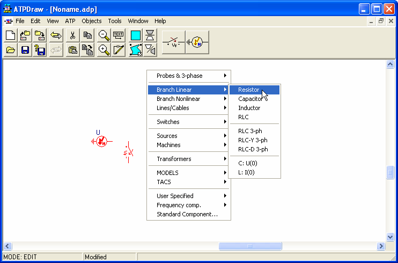The image size is (398, 263).
Task: Expand the MODELS submenu
Action: (x=189, y=173)
